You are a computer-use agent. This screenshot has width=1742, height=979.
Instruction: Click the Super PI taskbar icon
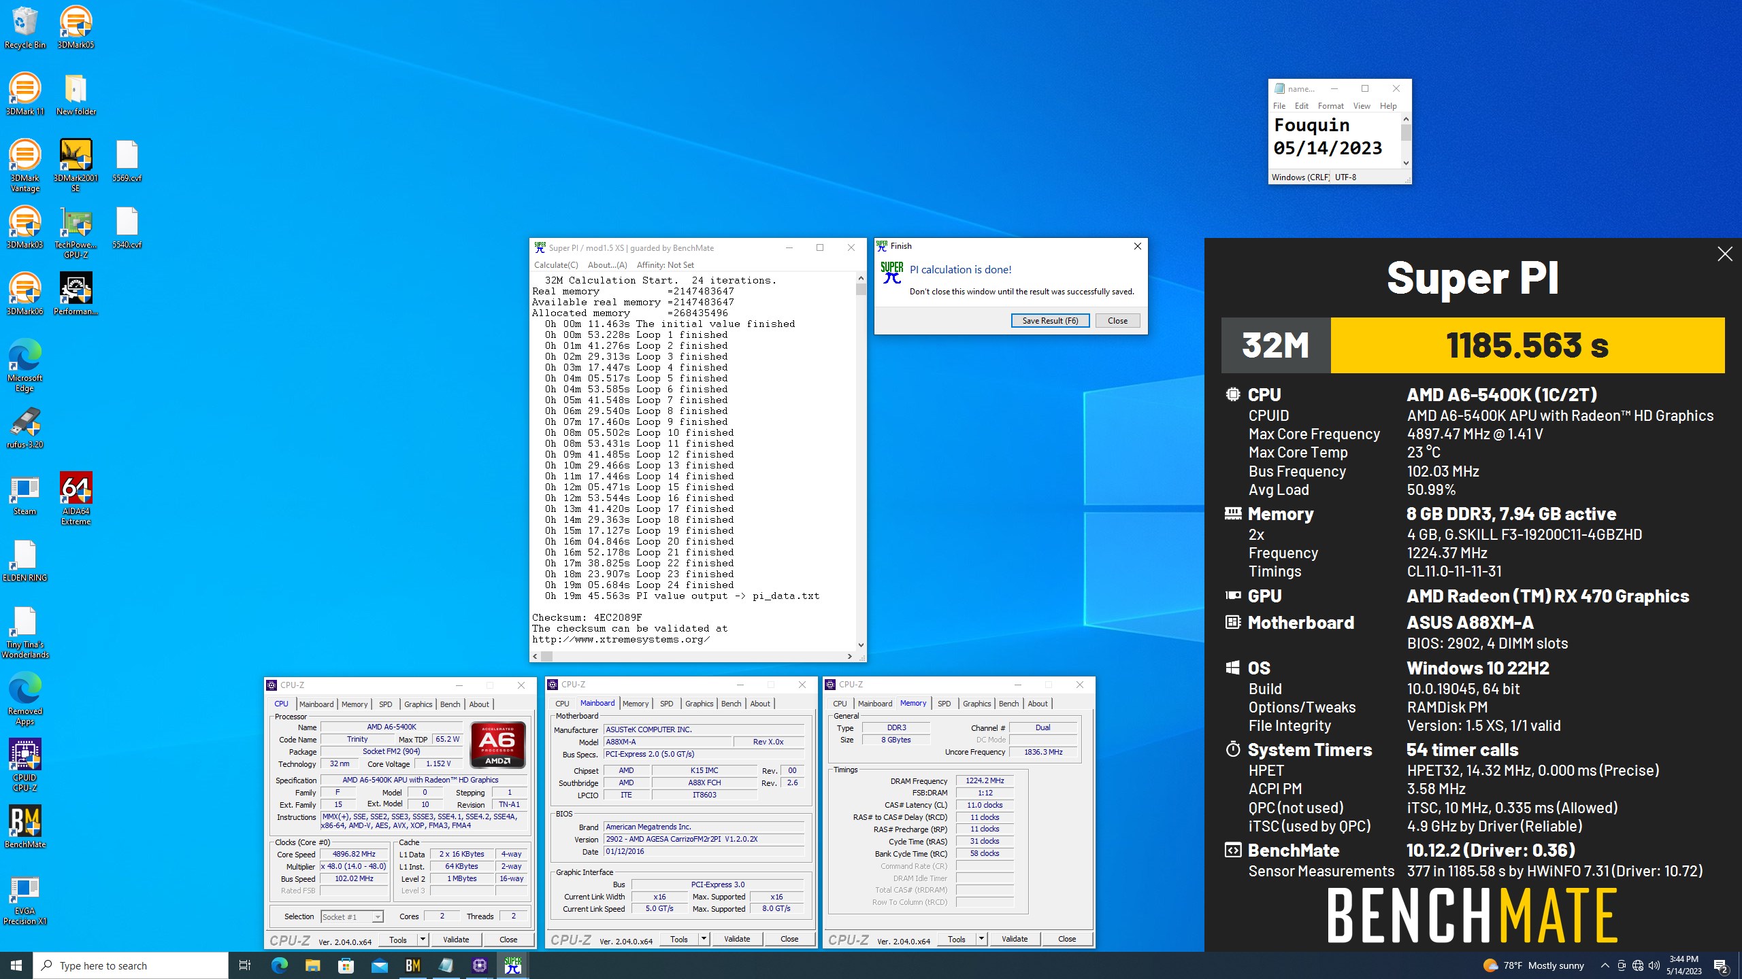pyautogui.click(x=513, y=965)
